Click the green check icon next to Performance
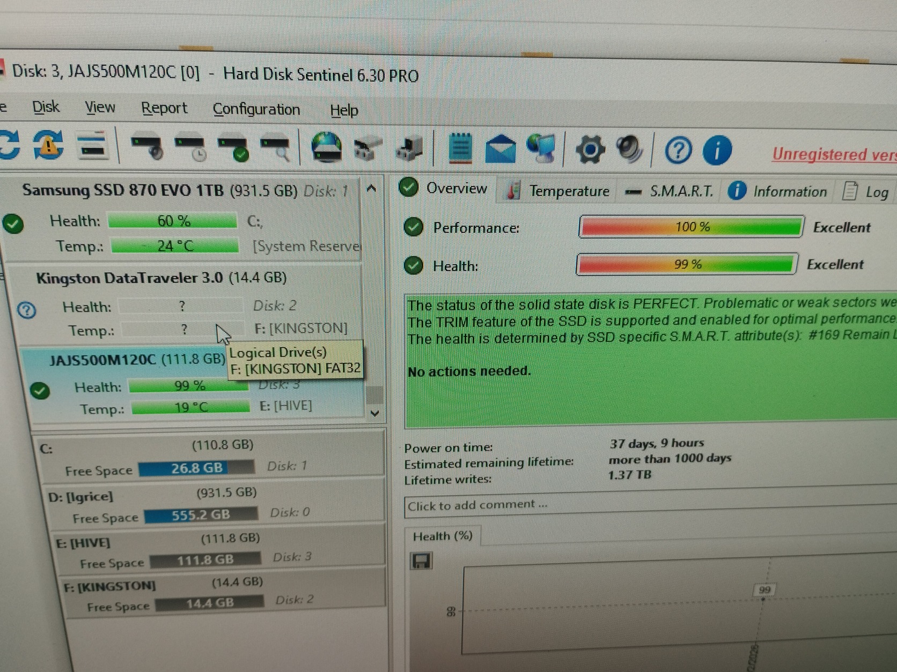 (x=413, y=227)
